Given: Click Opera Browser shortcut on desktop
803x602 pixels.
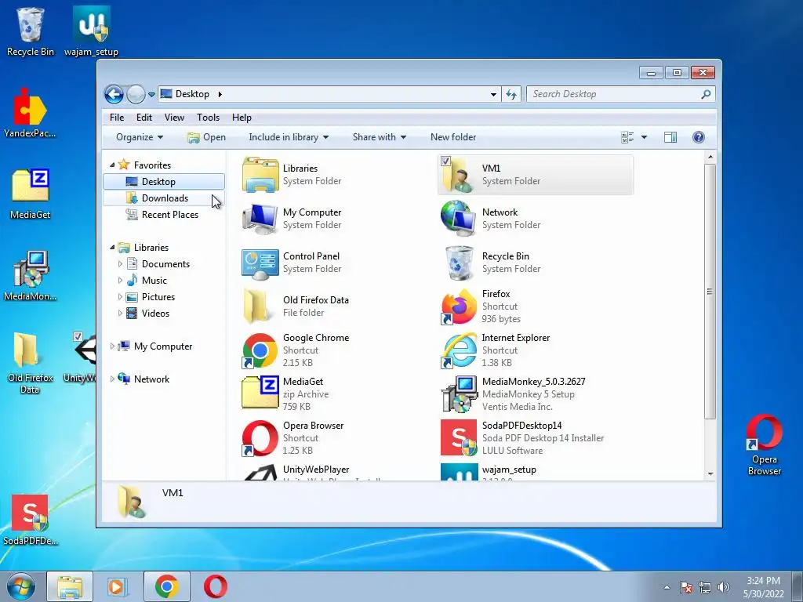Looking at the screenshot, I should (x=764, y=444).
